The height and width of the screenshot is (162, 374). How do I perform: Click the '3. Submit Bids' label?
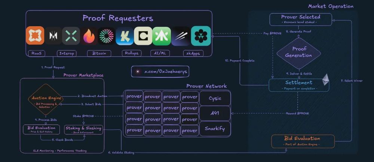[x=91, y=104]
